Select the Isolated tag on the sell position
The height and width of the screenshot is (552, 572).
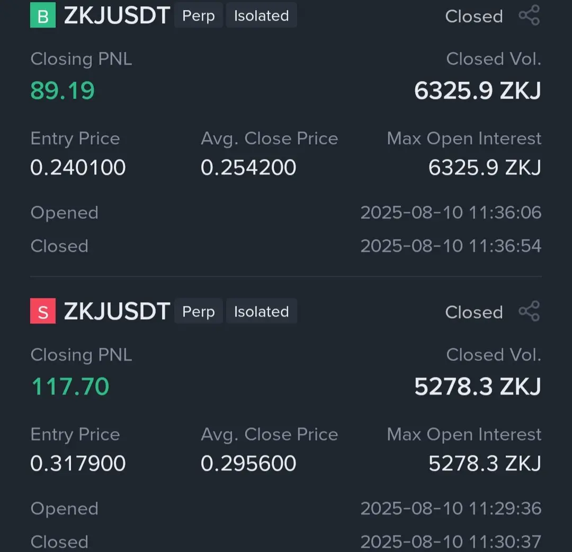click(x=261, y=311)
